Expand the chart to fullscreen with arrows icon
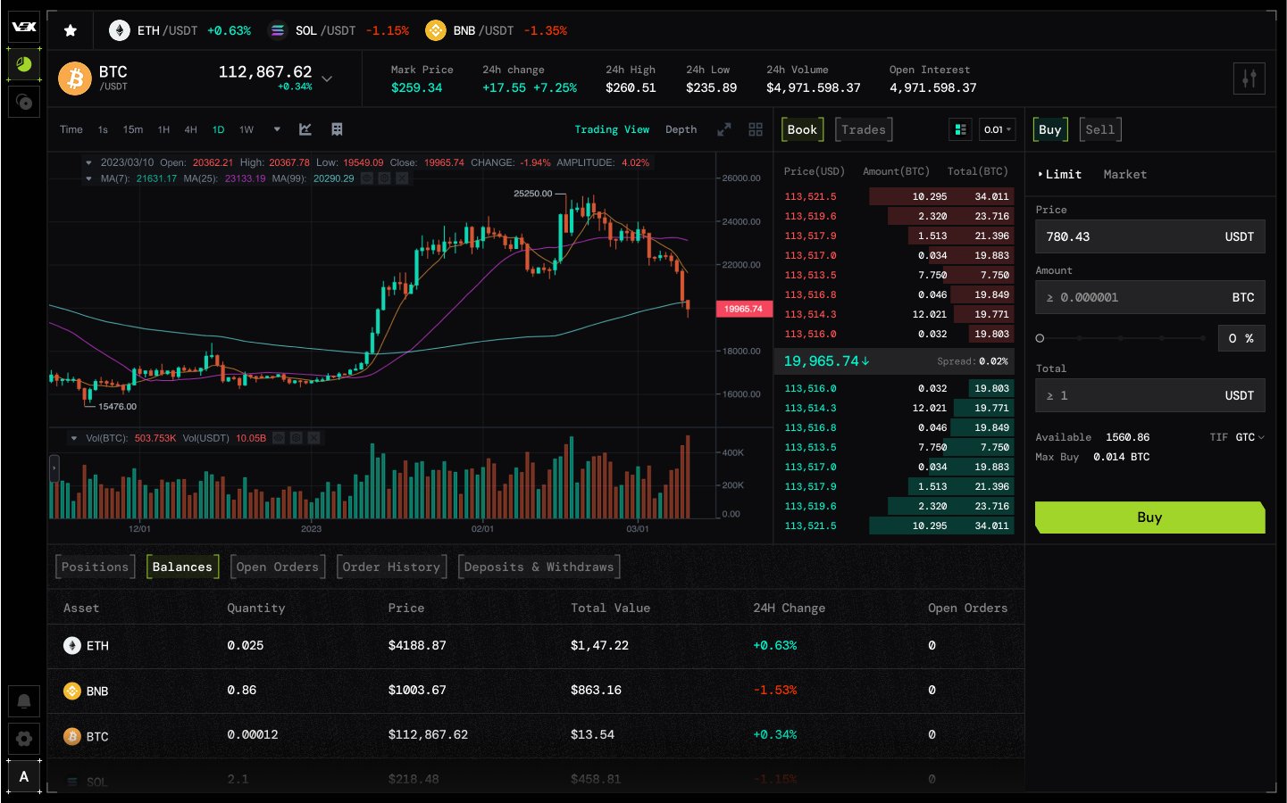1287x803 pixels. coord(723,129)
